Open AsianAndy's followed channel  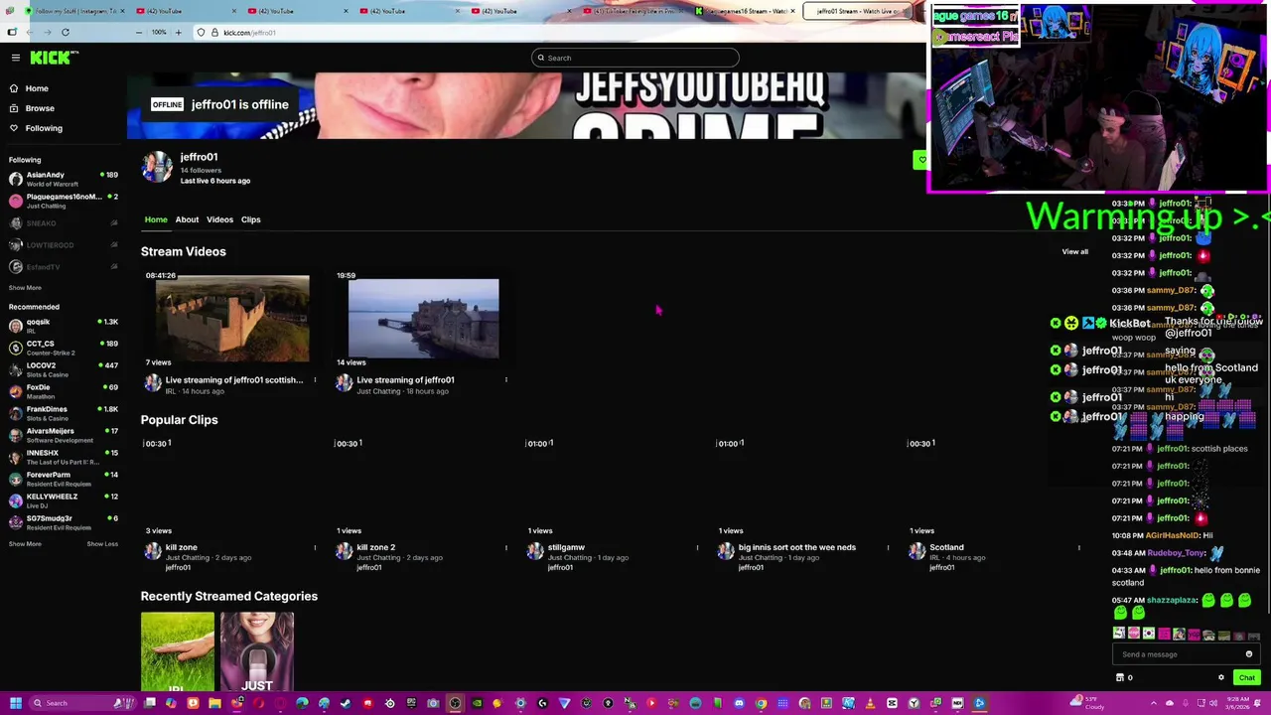pyautogui.click(x=64, y=179)
